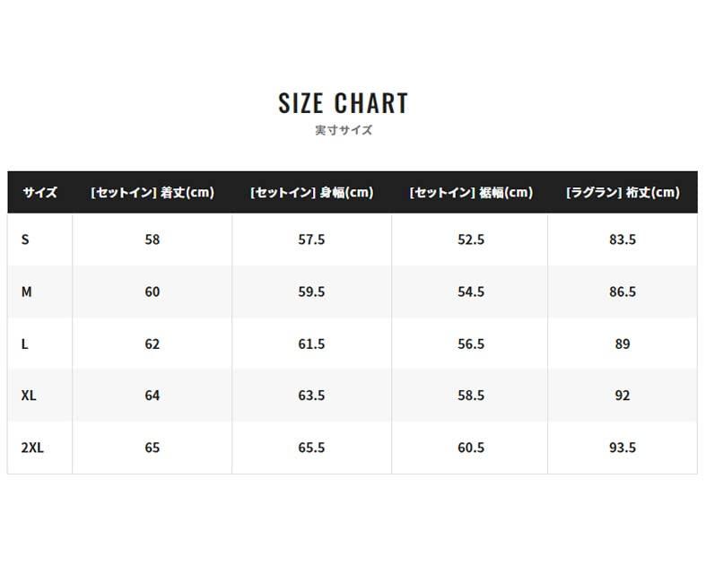Click the [セットイン] 着丈(cm) column header

pyautogui.click(x=153, y=192)
